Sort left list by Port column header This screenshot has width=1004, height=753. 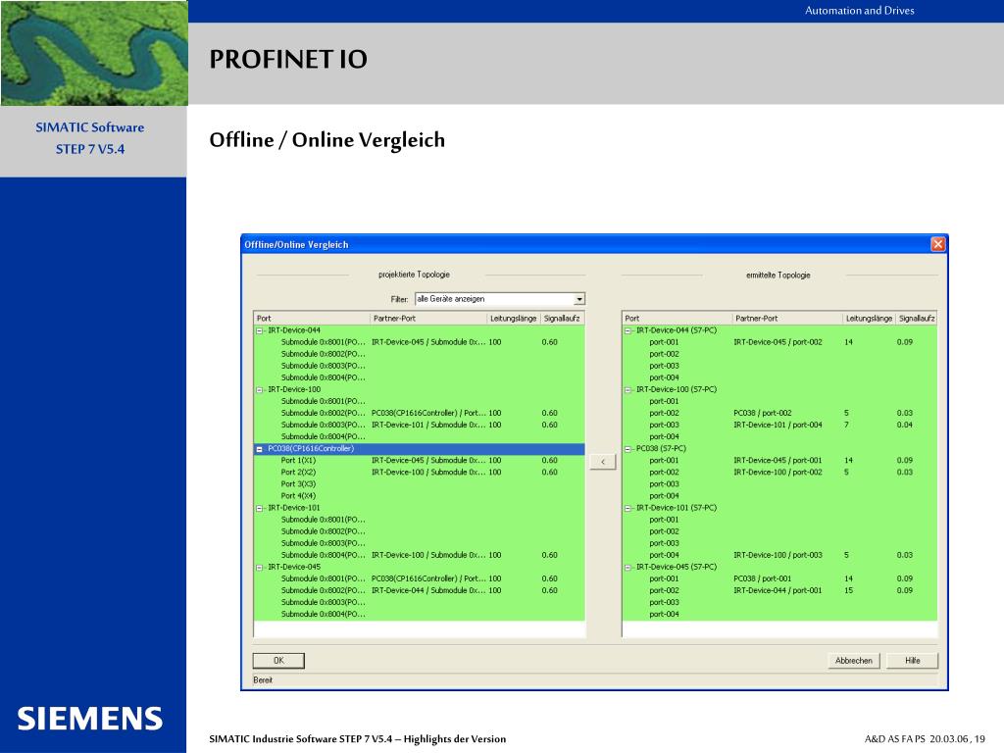(x=313, y=319)
